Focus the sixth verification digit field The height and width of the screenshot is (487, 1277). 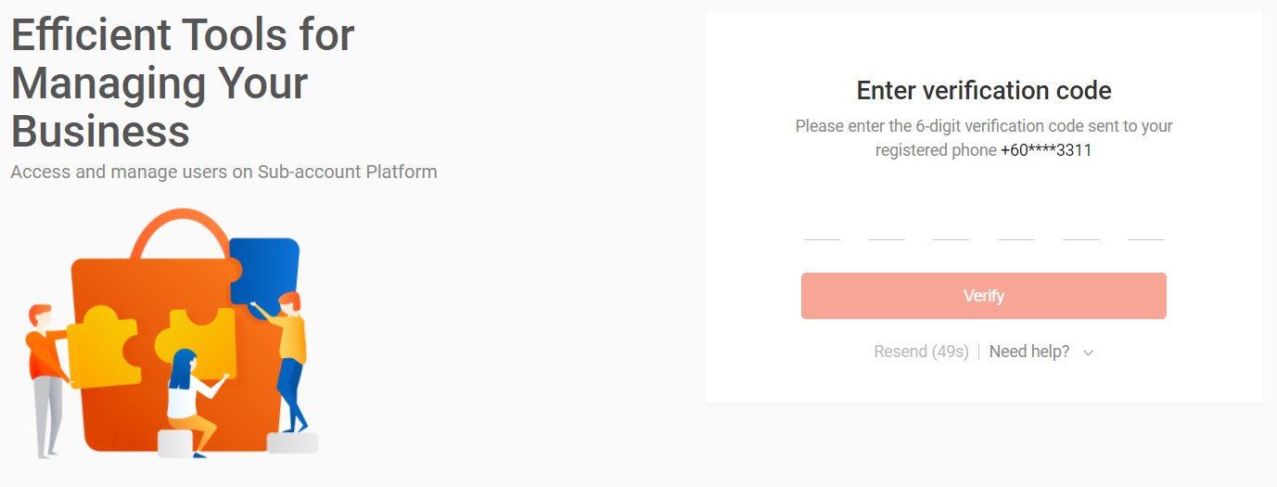tap(1146, 225)
